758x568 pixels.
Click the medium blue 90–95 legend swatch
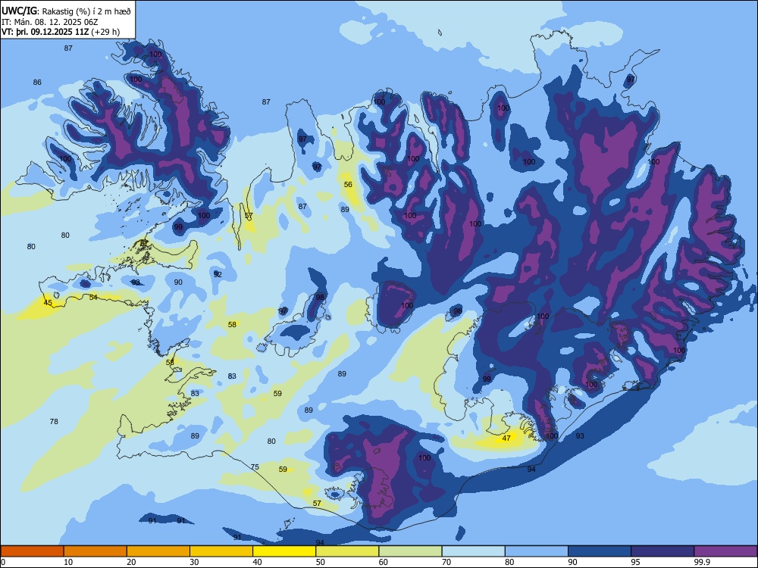[x=600, y=551]
